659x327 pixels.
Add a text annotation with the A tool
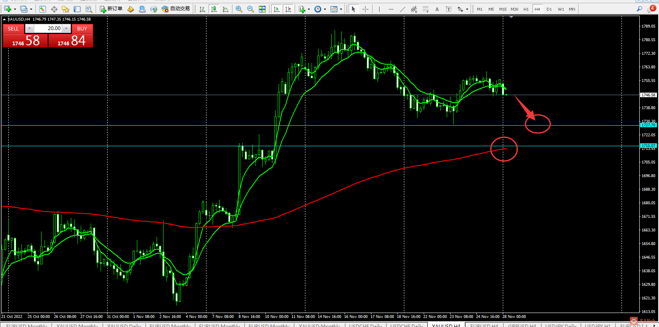click(437, 9)
